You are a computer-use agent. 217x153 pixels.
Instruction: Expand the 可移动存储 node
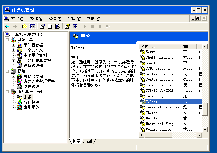click(13, 76)
